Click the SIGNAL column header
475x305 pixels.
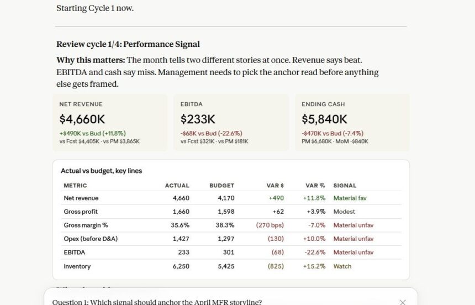point(345,186)
